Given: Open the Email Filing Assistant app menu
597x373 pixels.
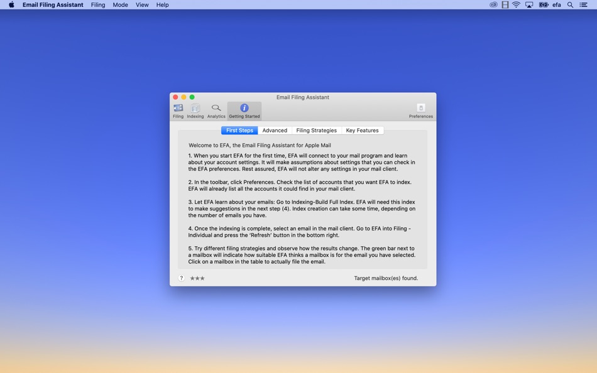Looking at the screenshot, I should tap(53, 4).
